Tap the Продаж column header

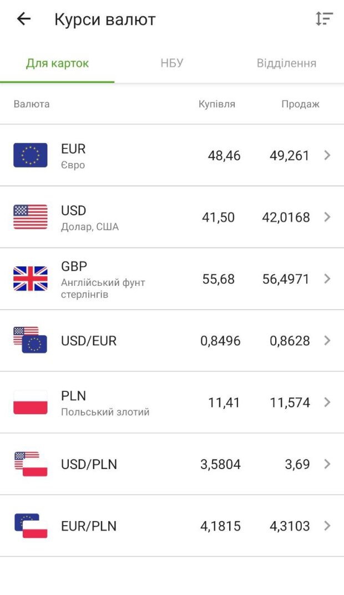point(300,104)
